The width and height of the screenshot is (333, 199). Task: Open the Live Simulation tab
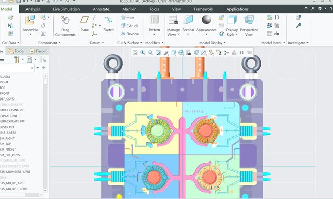tap(66, 9)
